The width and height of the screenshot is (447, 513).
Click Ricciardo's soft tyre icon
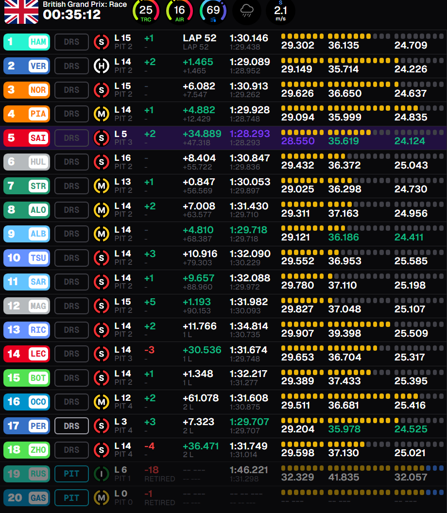102,330
